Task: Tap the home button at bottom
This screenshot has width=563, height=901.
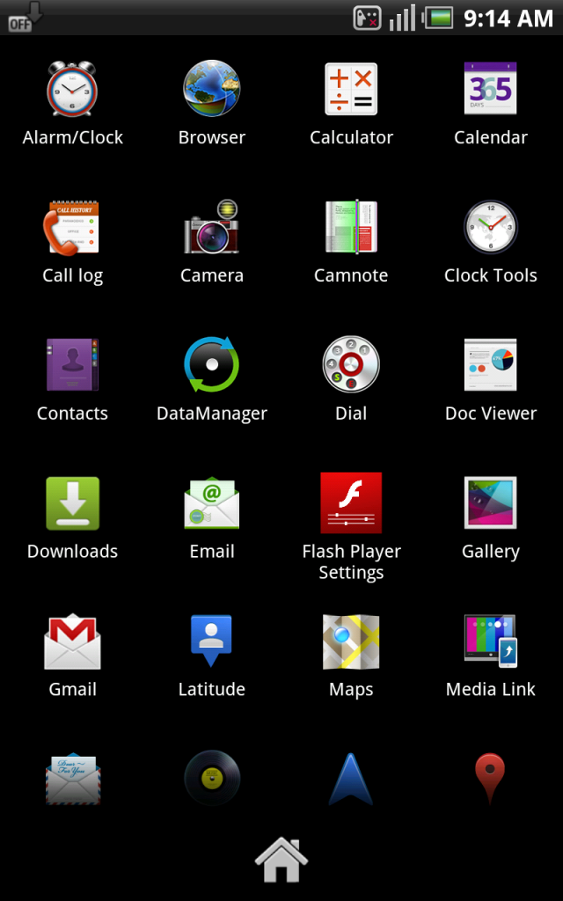Action: coord(281,860)
